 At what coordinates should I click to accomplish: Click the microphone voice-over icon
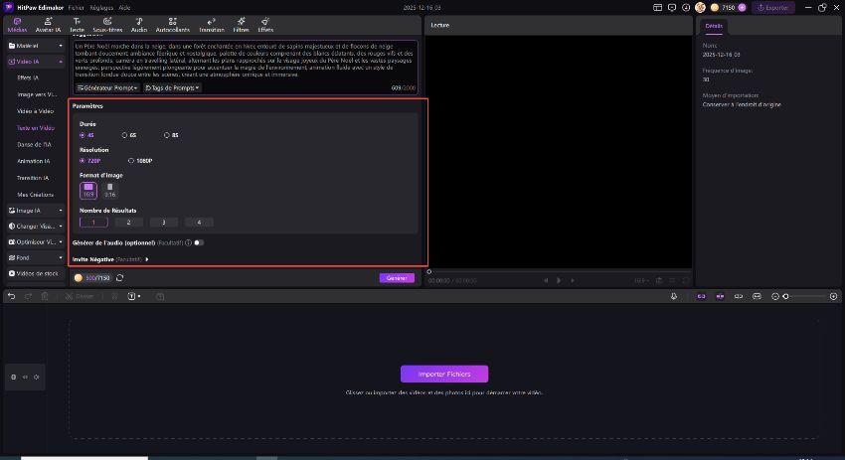[674, 296]
